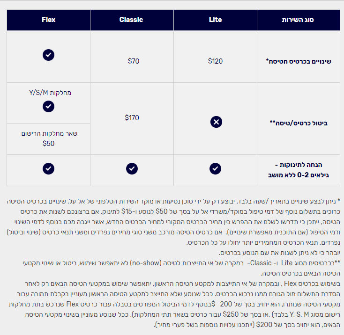Click the Lite $120 change fee

tap(215, 61)
